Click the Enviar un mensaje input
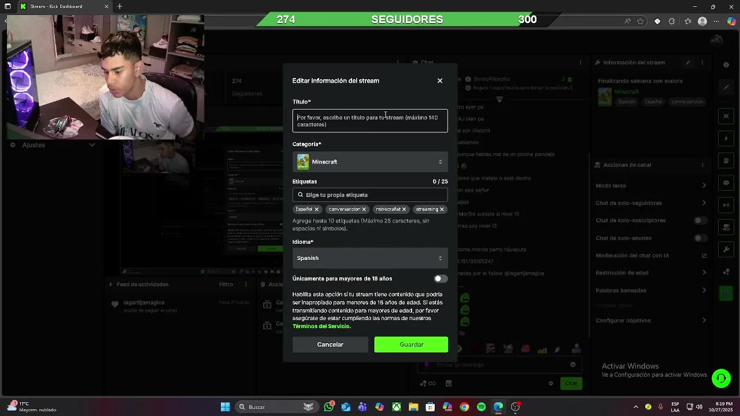The image size is (740, 416). click(500, 365)
